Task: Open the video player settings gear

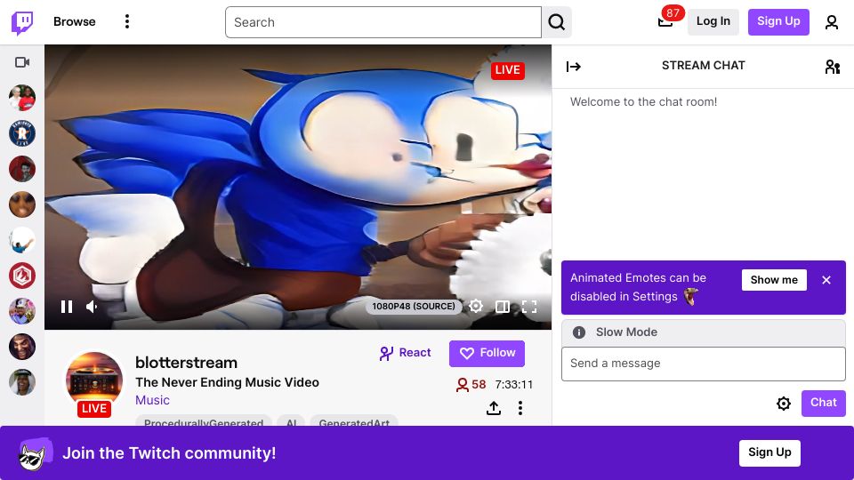Action: tap(475, 307)
